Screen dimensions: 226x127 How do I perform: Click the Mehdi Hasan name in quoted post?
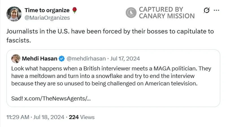click(40, 59)
